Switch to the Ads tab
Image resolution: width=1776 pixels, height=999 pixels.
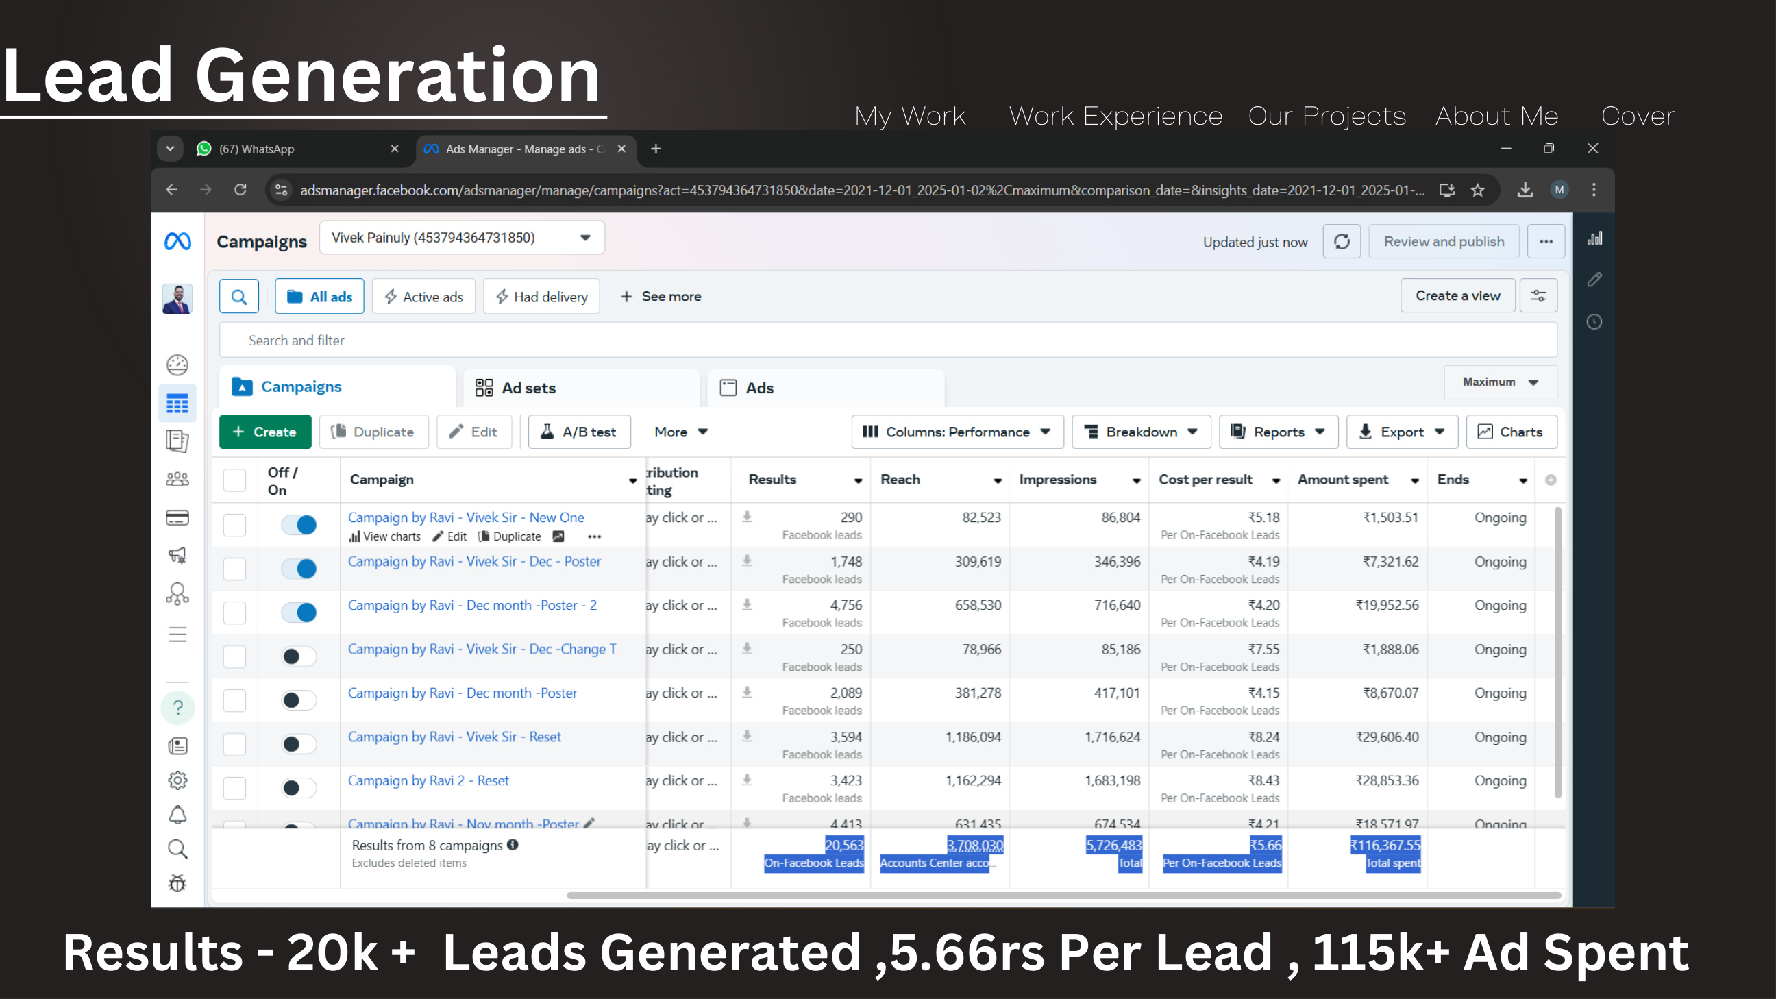pos(826,388)
